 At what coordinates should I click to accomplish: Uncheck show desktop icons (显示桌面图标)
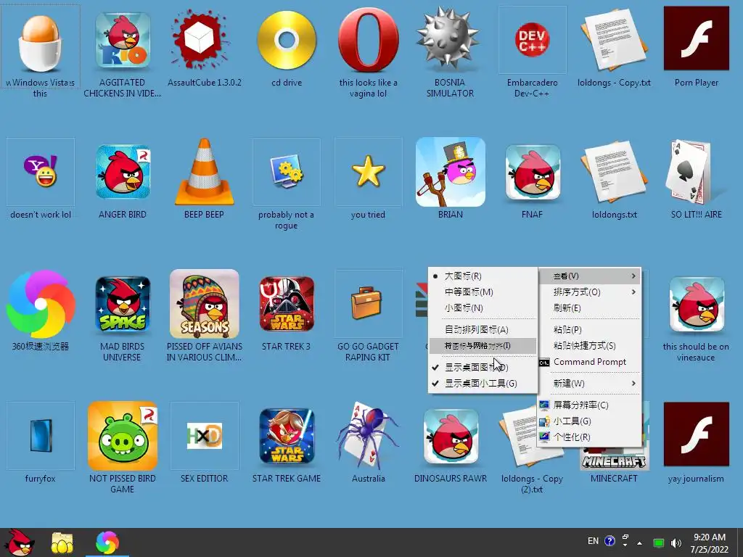pos(483,368)
